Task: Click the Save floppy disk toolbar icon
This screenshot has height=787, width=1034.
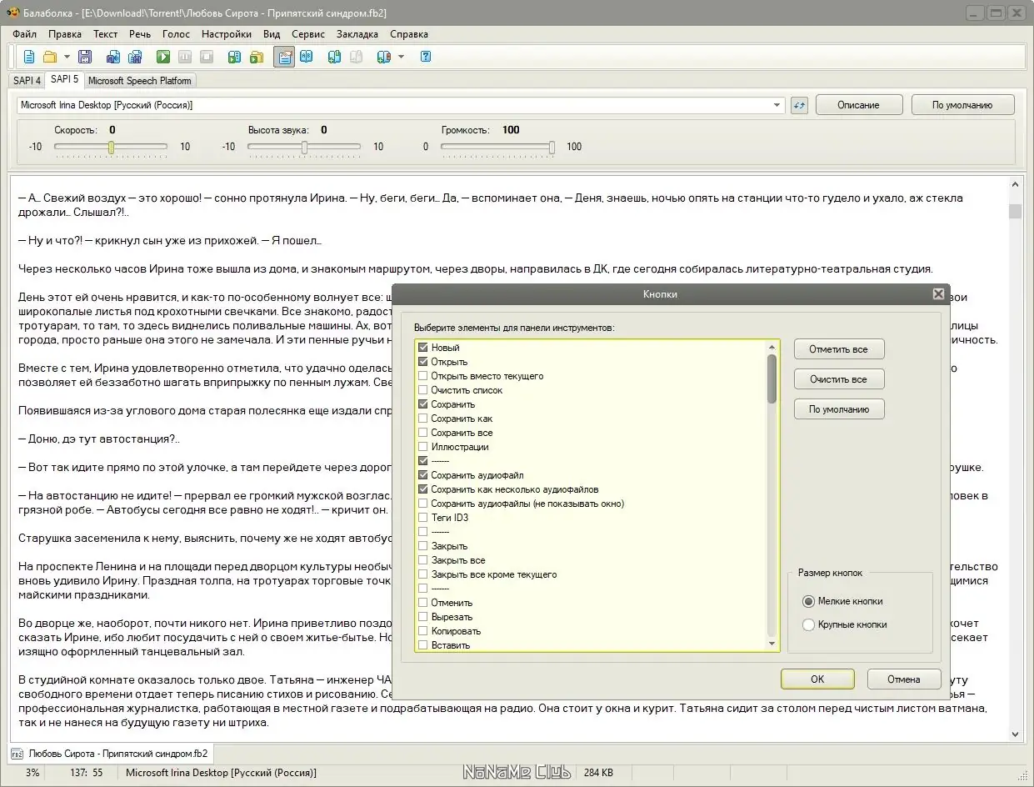Action: pos(84,57)
